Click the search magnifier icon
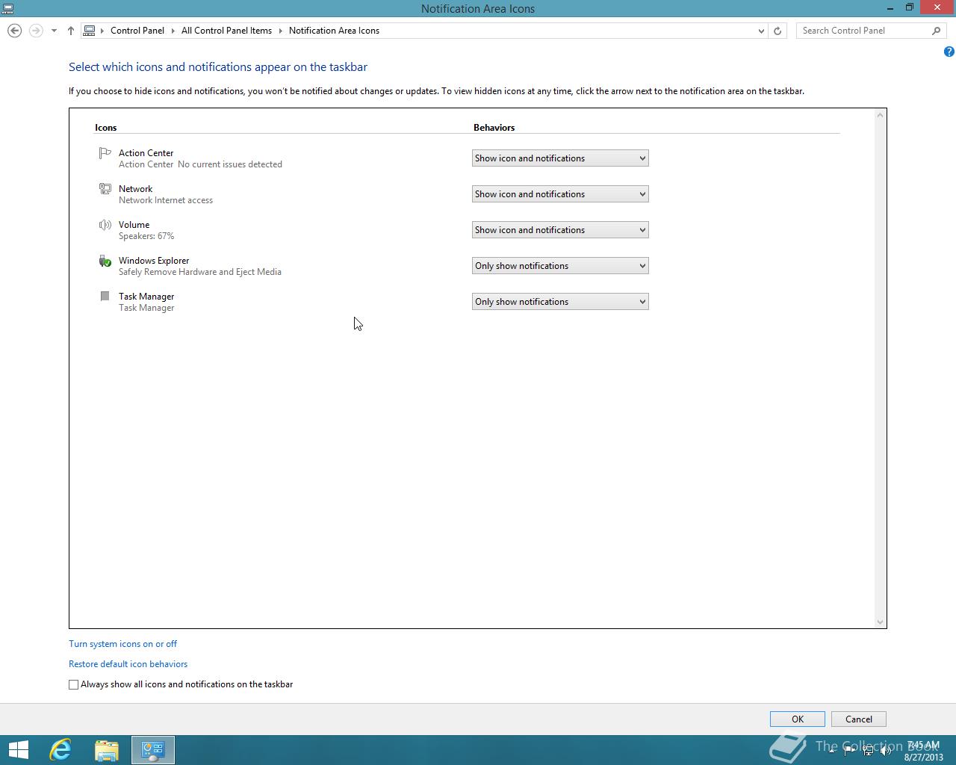Image resolution: width=956 pixels, height=765 pixels. coord(936,31)
